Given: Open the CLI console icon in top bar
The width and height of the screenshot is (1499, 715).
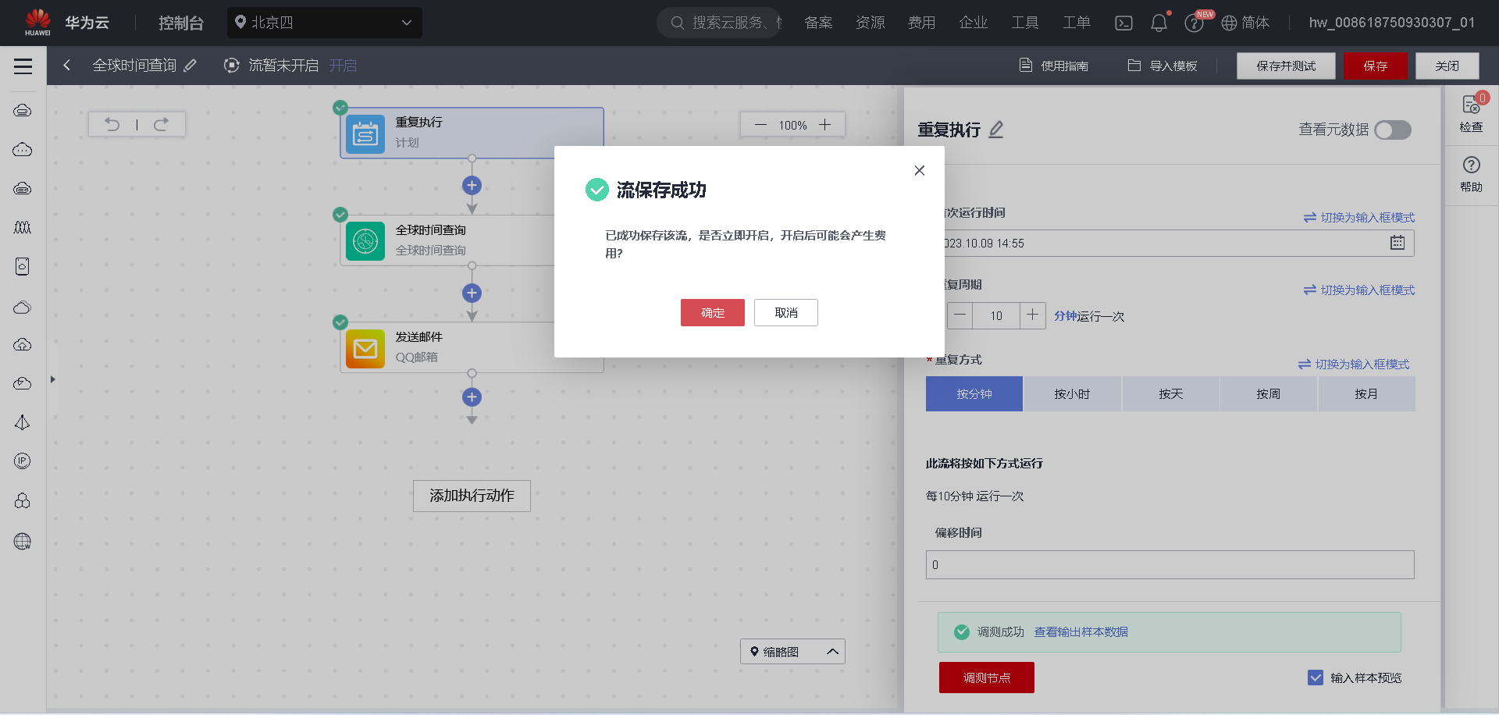Looking at the screenshot, I should [x=1123, y=23].
